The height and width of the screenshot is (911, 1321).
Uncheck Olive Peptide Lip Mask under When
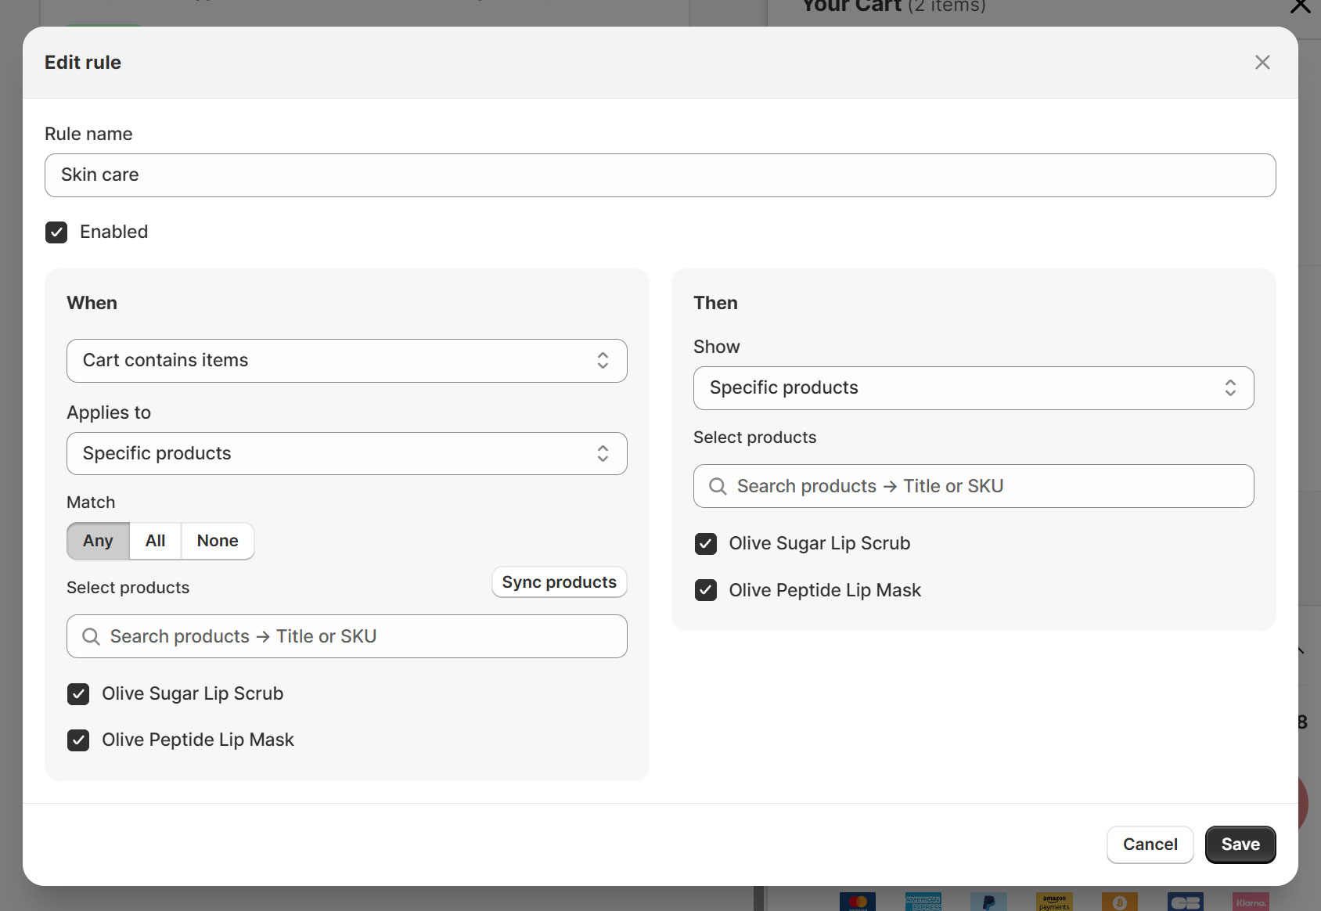click(78, 740)
